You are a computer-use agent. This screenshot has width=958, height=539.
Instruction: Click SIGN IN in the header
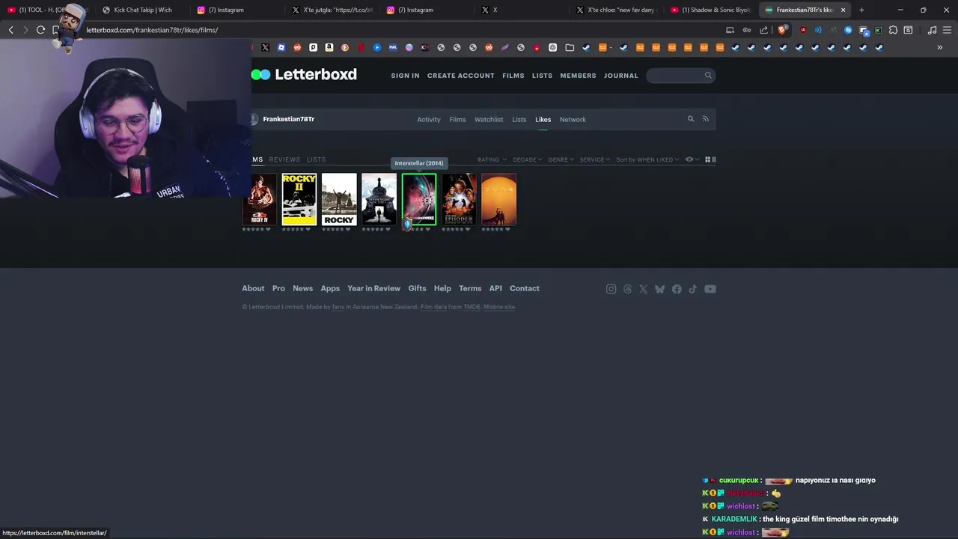pos(405,76)
